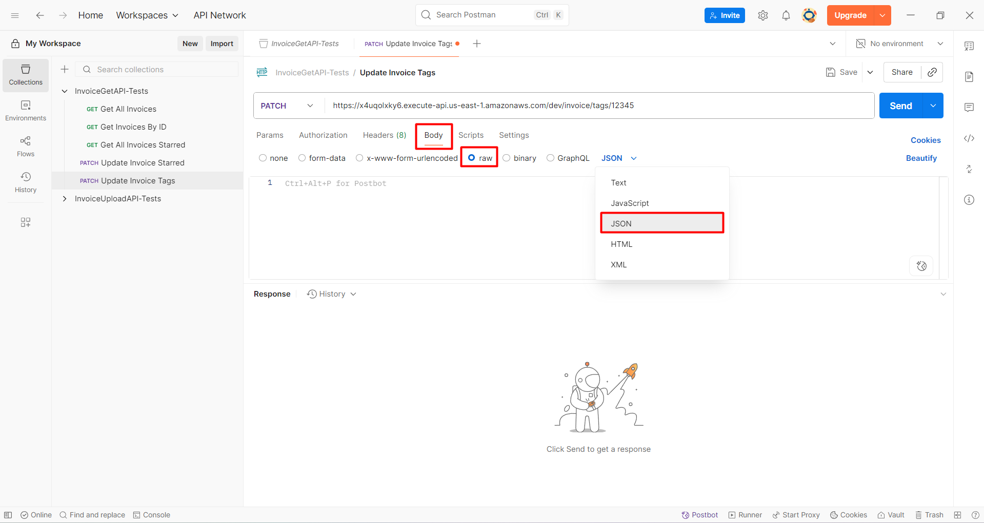This screenshot has width=984, height=523.
Task: Expand the InvoiceUploadAPI-Tests collection
Action: point(64,198)
